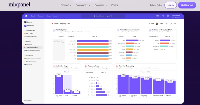
Task: Open the Industry column dropdown
Action: pyautogui.click(x=121, y=36)
